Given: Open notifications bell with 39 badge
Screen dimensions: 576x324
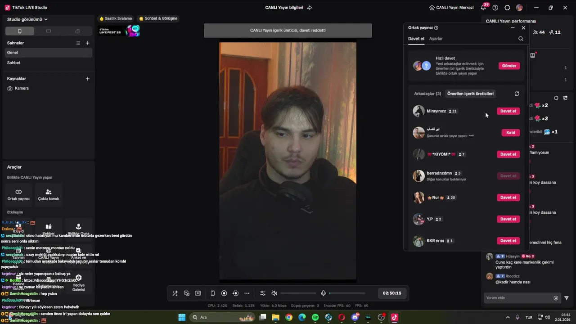Looking at the screenshot, I should click(x=484, y=8).
